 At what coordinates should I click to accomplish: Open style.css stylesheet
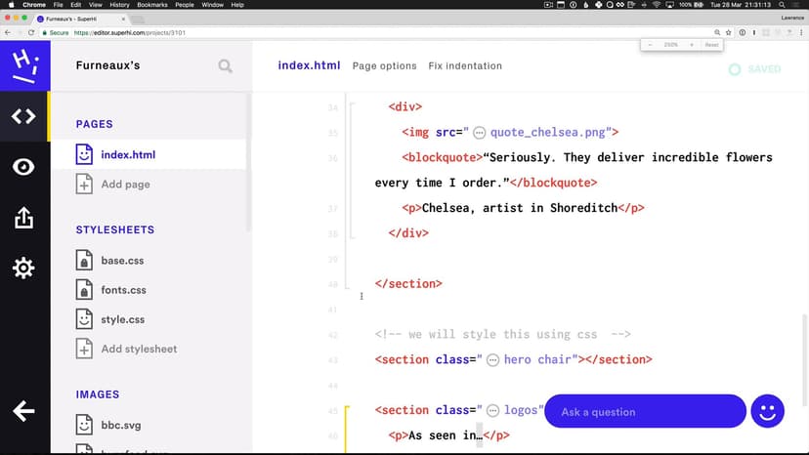[122, 319]
